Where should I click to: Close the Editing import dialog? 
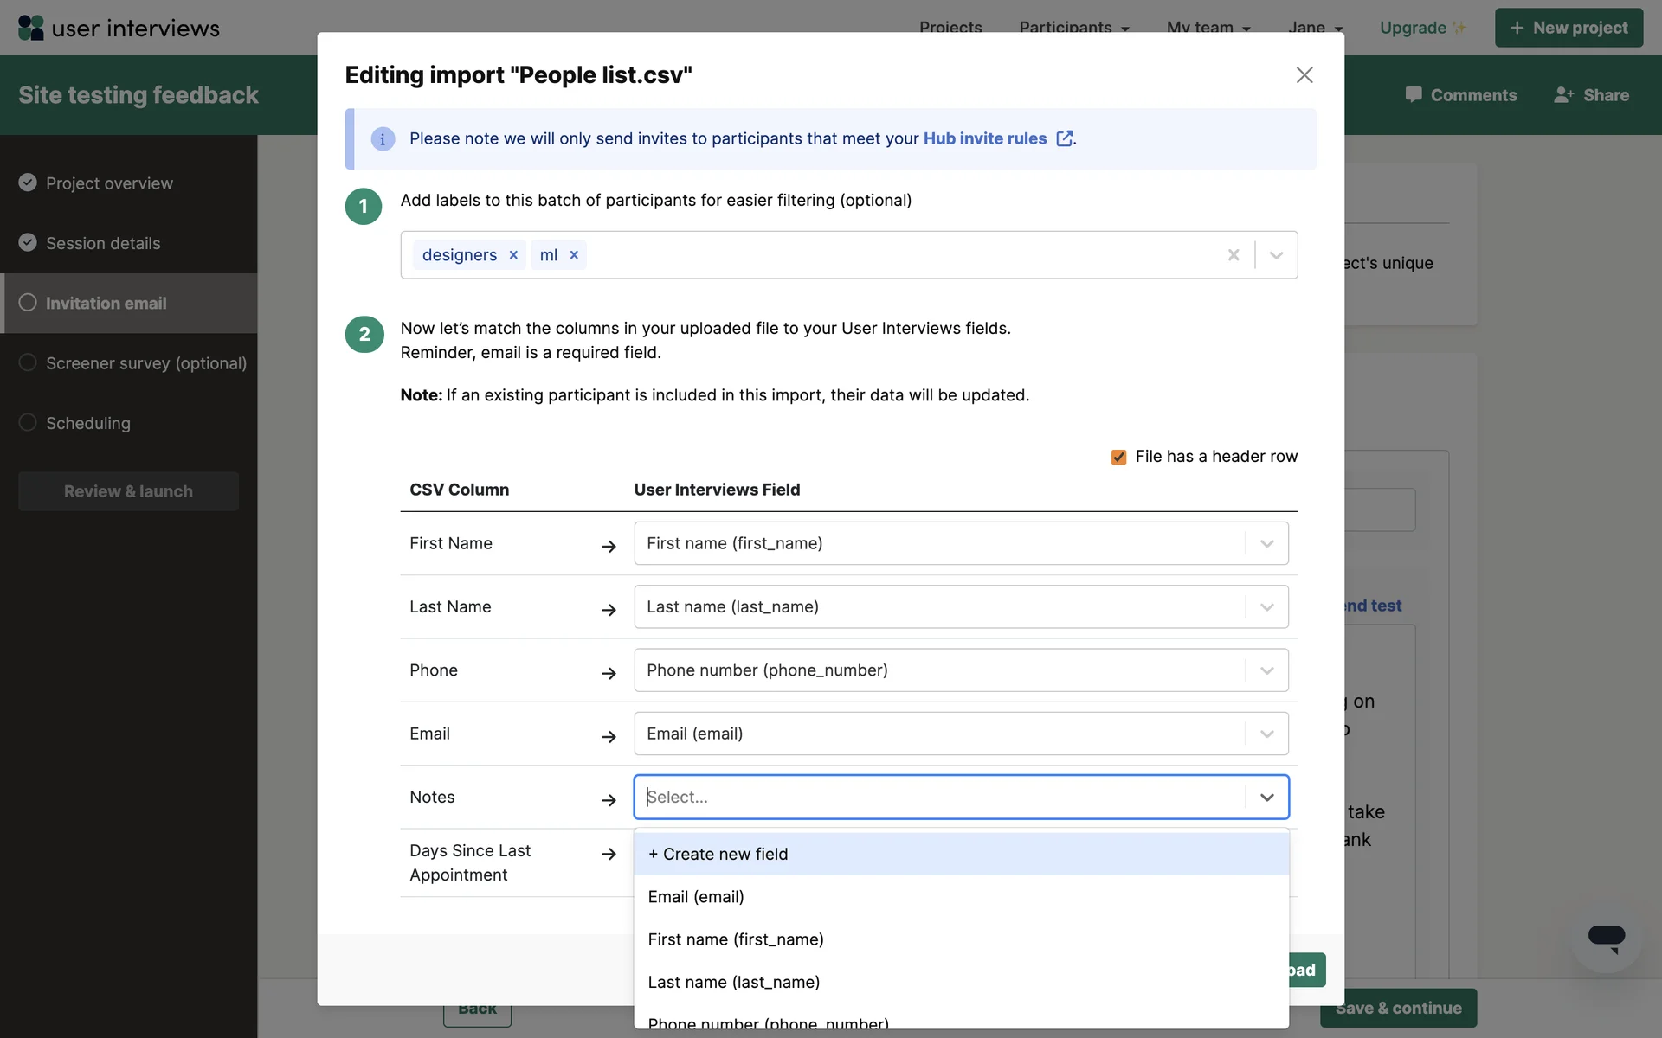pos(1304,75)
